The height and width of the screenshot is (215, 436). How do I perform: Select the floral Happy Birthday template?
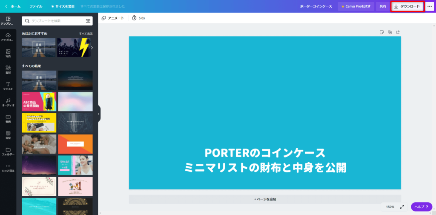coord(39,186)
